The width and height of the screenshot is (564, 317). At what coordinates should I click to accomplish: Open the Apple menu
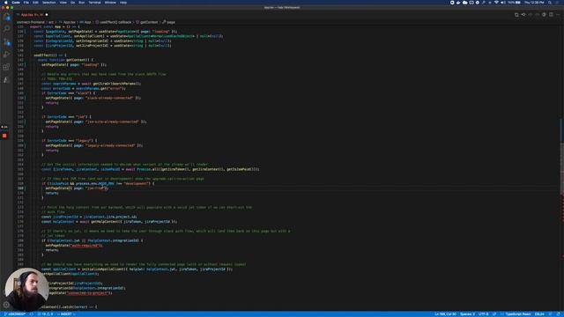tap(6, 3)
